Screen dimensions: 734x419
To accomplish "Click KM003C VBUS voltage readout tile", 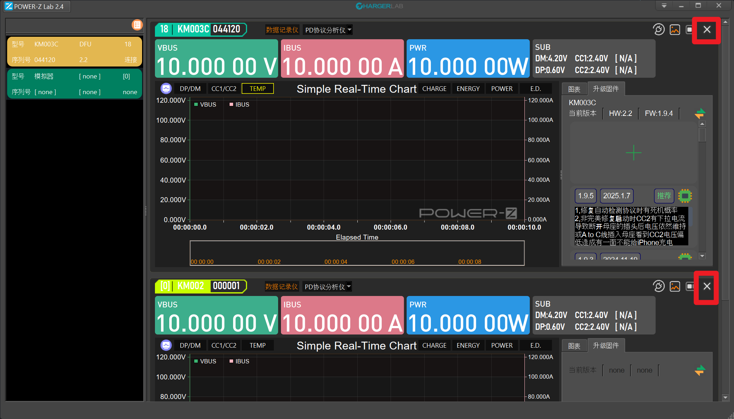I will pos(216,58).
